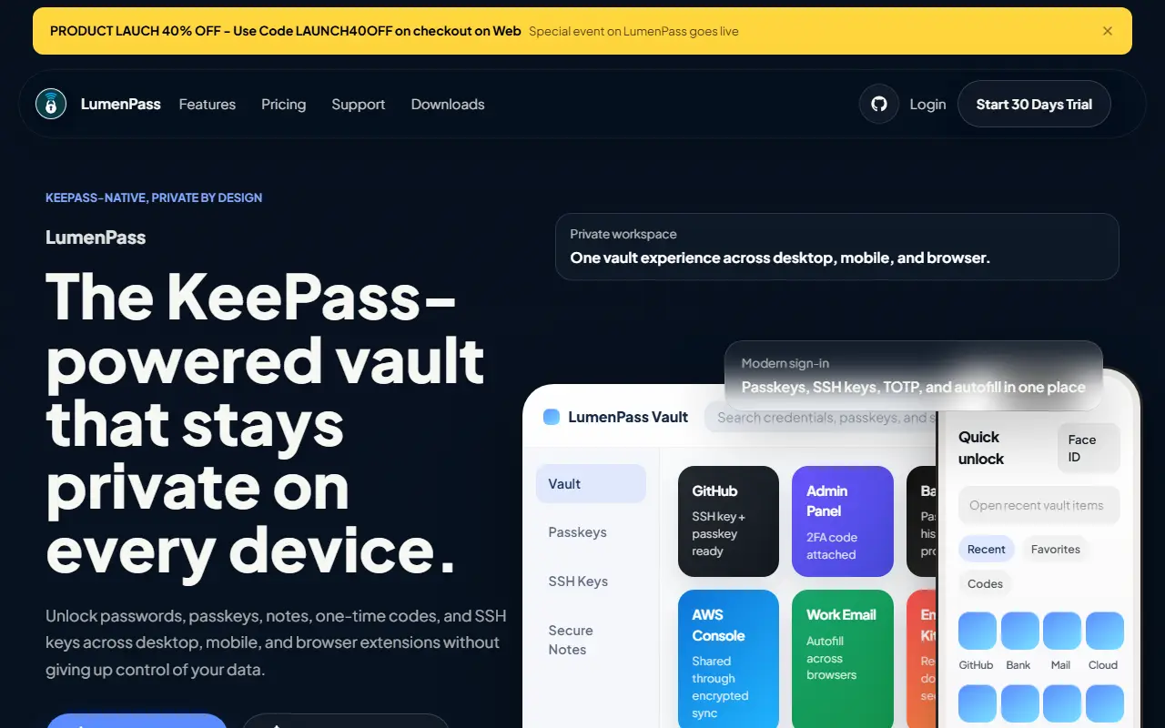Switch to the Favorites filter chip
Image resolution: width=1165 pixels, height=728 pixels.
(1056, 549)
